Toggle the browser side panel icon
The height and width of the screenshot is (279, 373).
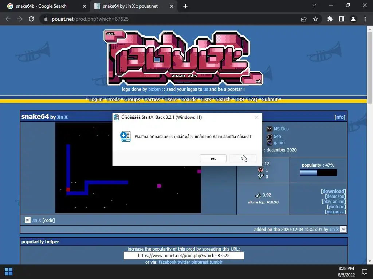(342, 19)
